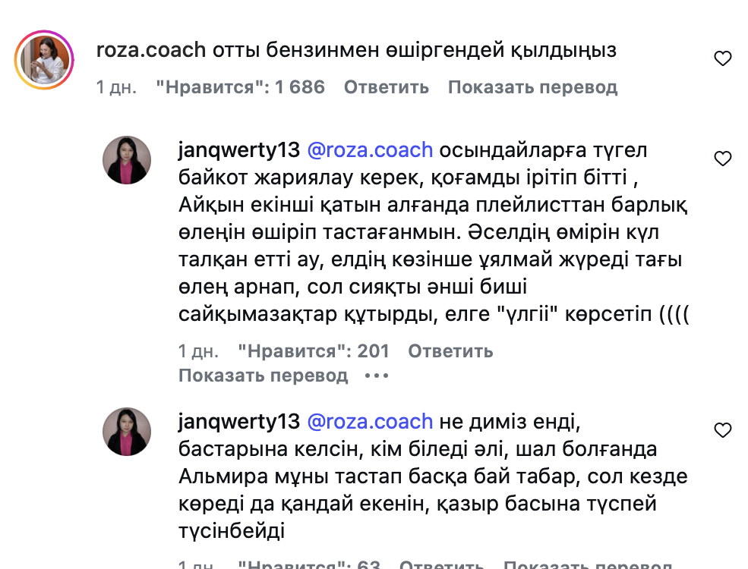View the 201 likes on first reply
Image resolution: width=748 pixels, height=569 pixels.
[313, 351]
